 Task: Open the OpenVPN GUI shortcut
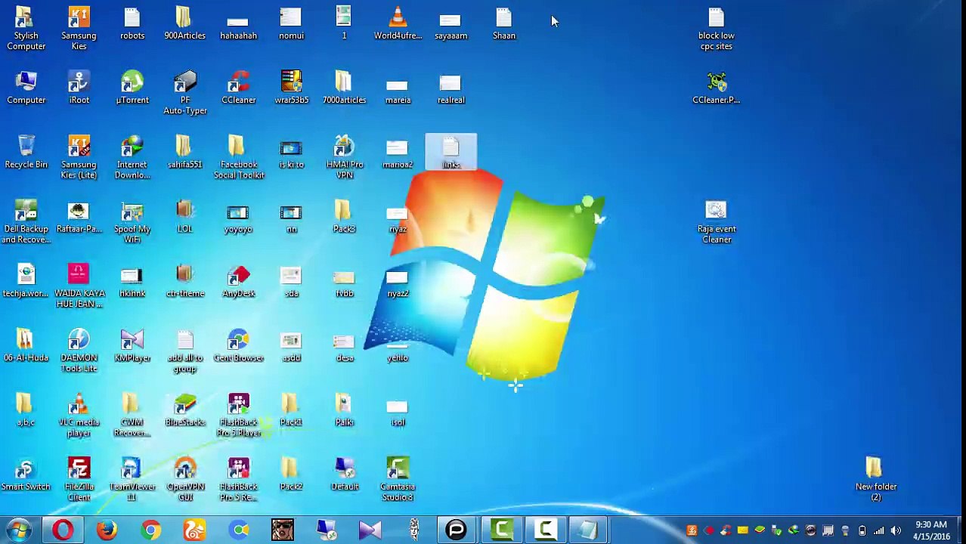(x=185, y=479)
